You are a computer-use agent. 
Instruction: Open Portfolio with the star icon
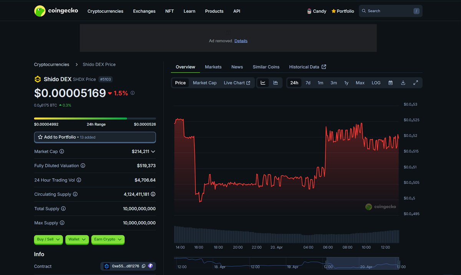point(343,11)
